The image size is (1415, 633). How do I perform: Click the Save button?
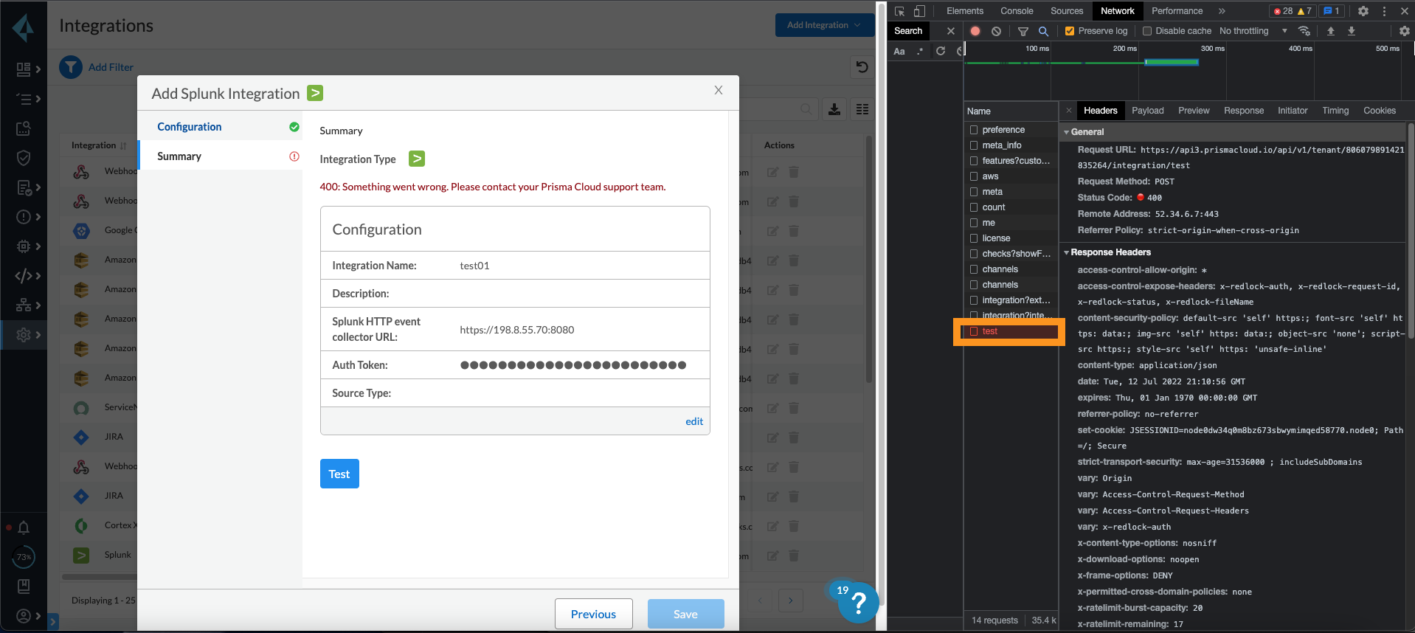(x=685, y=614)
